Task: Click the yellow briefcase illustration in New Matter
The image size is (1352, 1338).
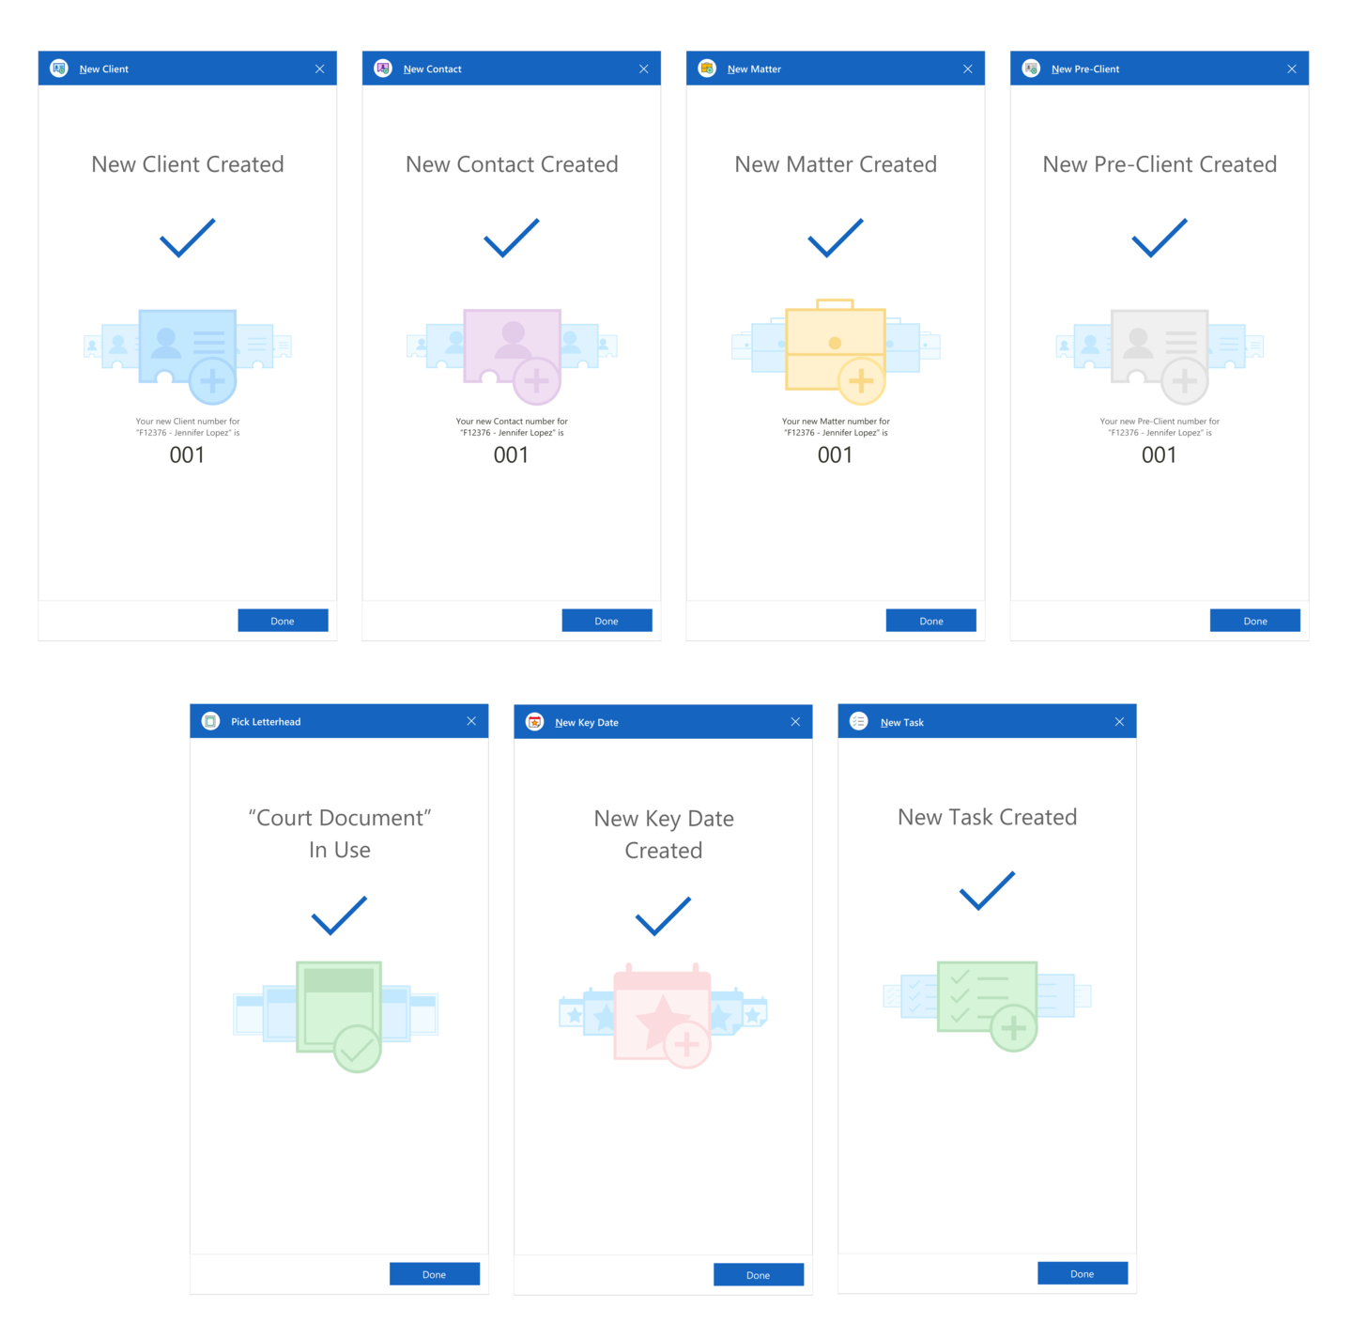Action: coord(836,349)
